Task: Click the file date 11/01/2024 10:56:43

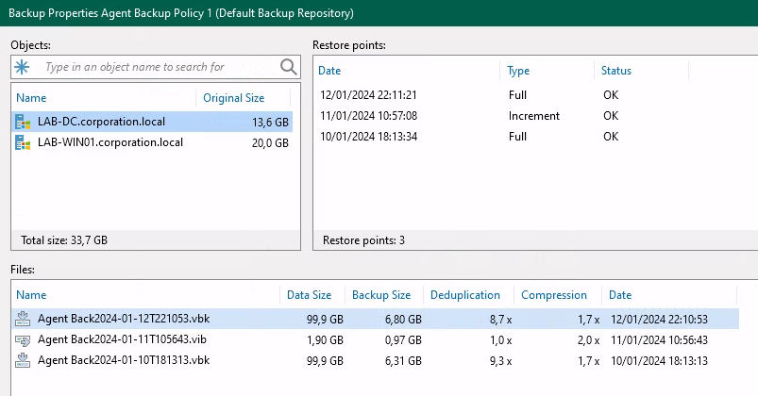Action: coord(659,340)
